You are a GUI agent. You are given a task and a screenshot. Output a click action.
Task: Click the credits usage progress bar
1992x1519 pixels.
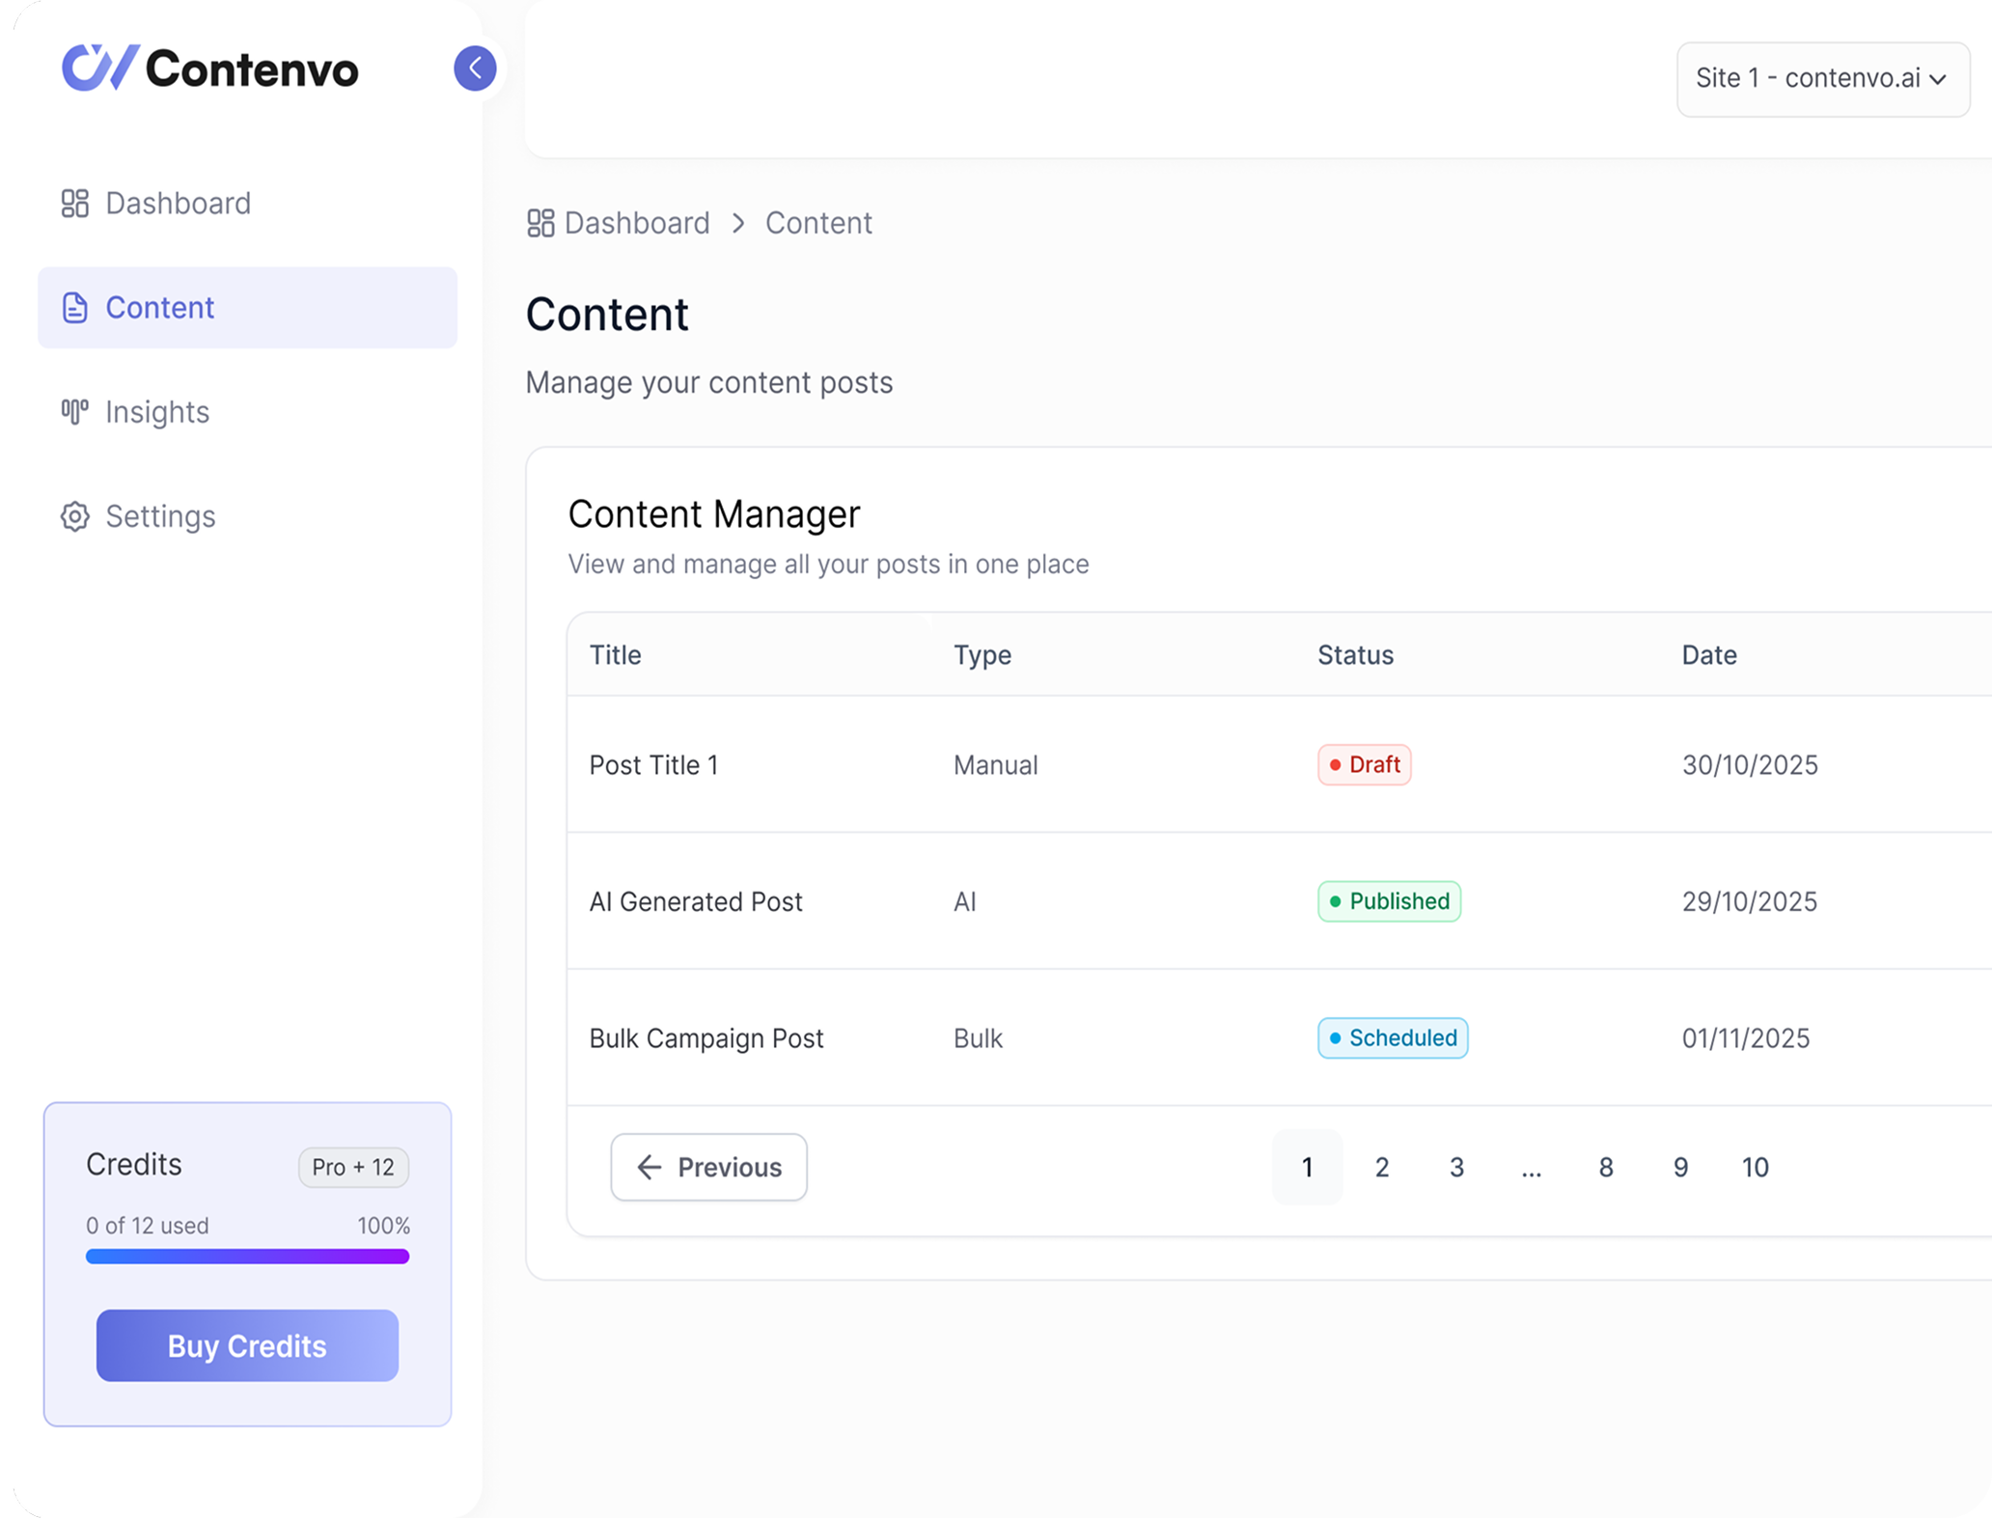point(247,1256)
